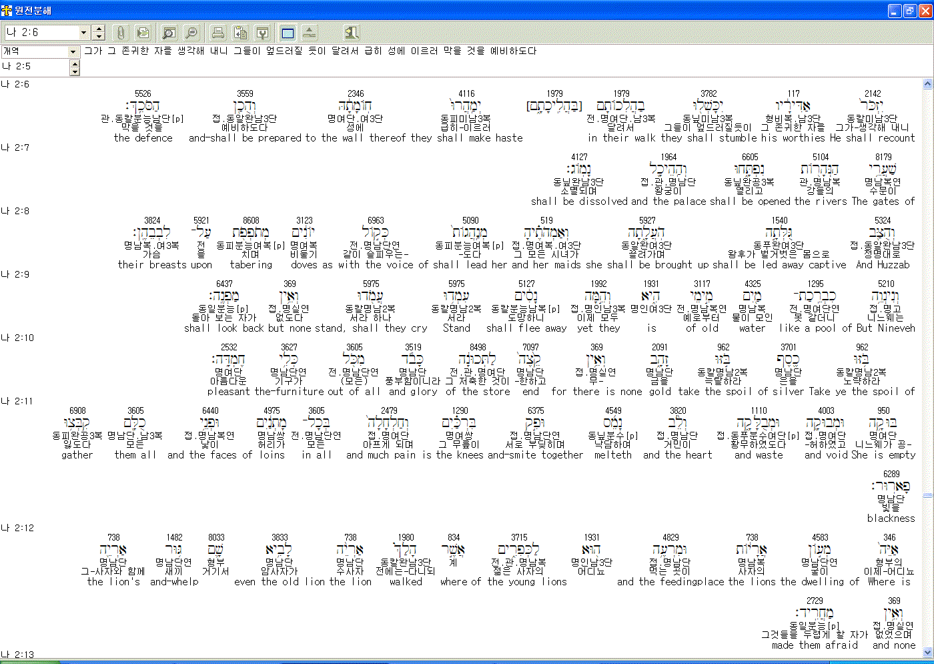
Task: Click the zoom out magnifier icon
Action: pos(191,32)
